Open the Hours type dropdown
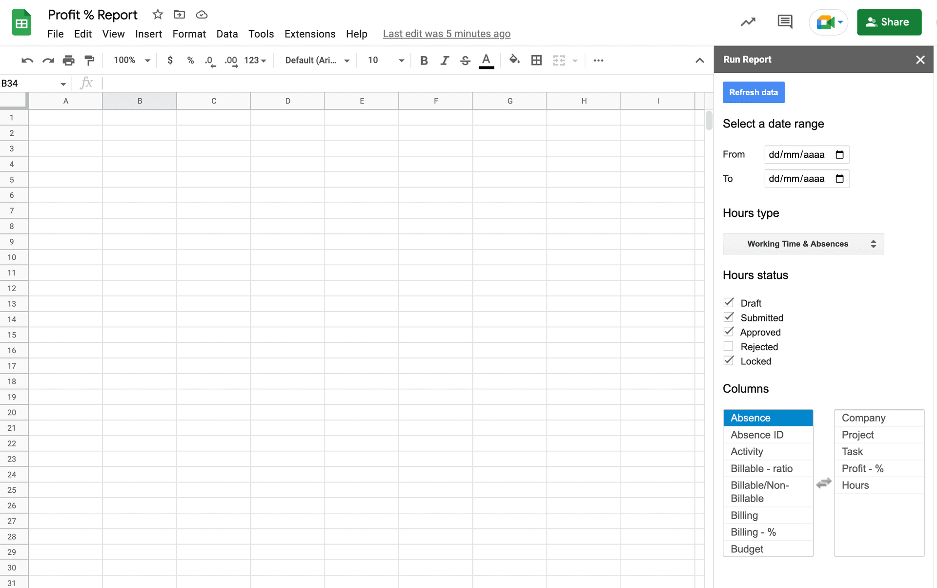 pos(803,244)
